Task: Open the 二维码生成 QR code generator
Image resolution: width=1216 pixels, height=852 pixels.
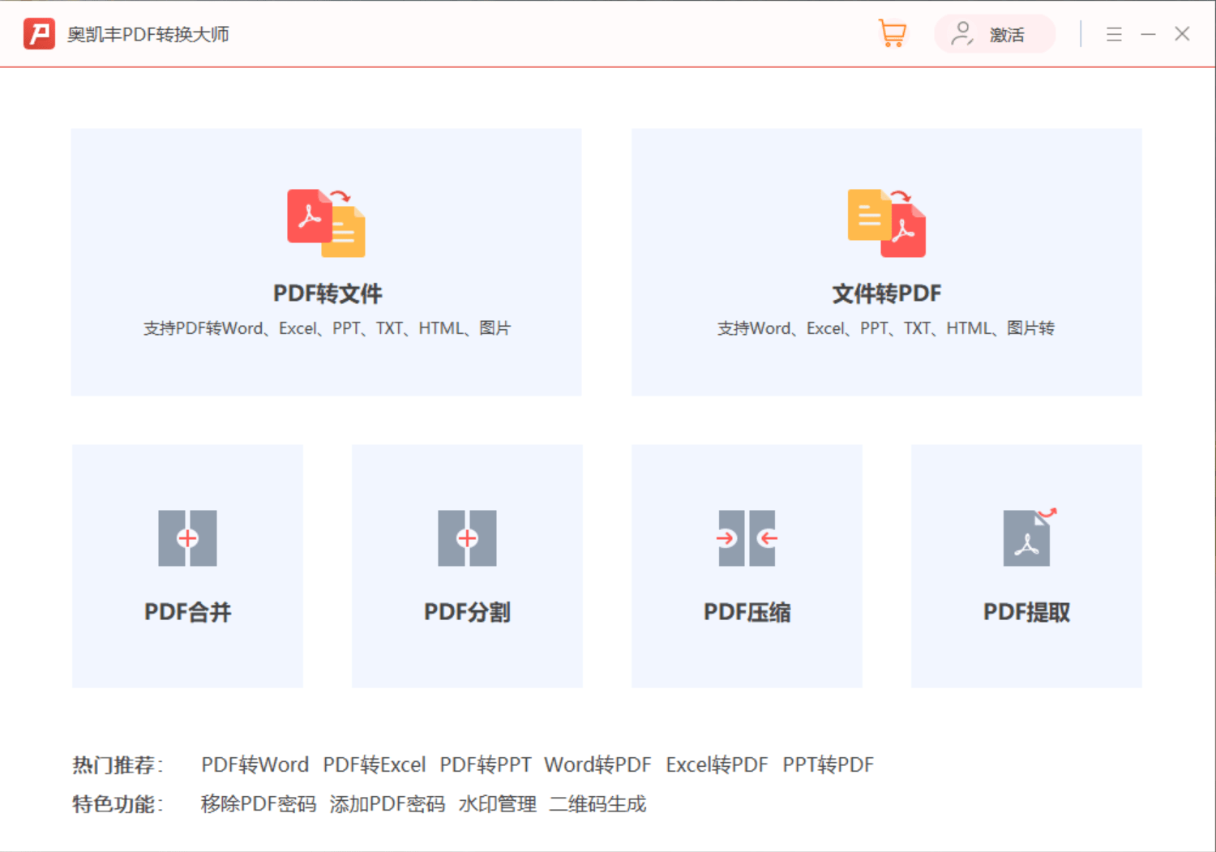Action: pyautogui.click(x=597, y=803)
